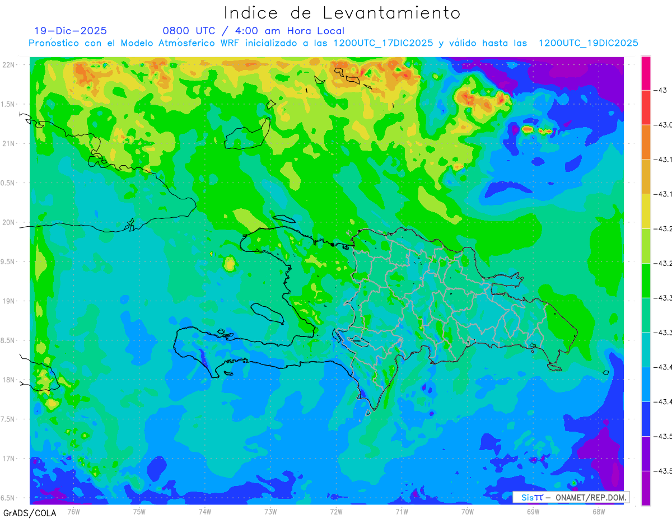The height and width of the screenshot is (519, 672).
Task: Select the '18N' latitude label
Action: tap(8, 380)
